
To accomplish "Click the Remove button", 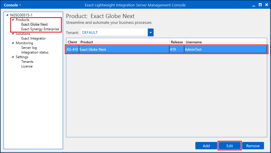I will [253, 146].
